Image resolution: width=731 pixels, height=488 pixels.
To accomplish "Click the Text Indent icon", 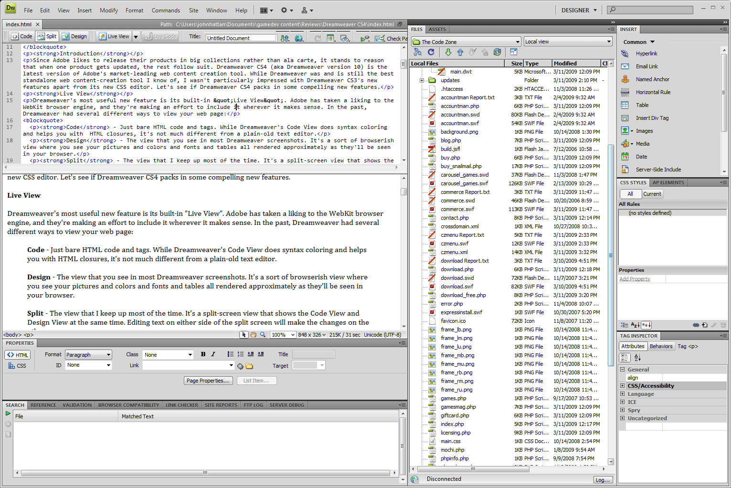I will coord(261,354).
